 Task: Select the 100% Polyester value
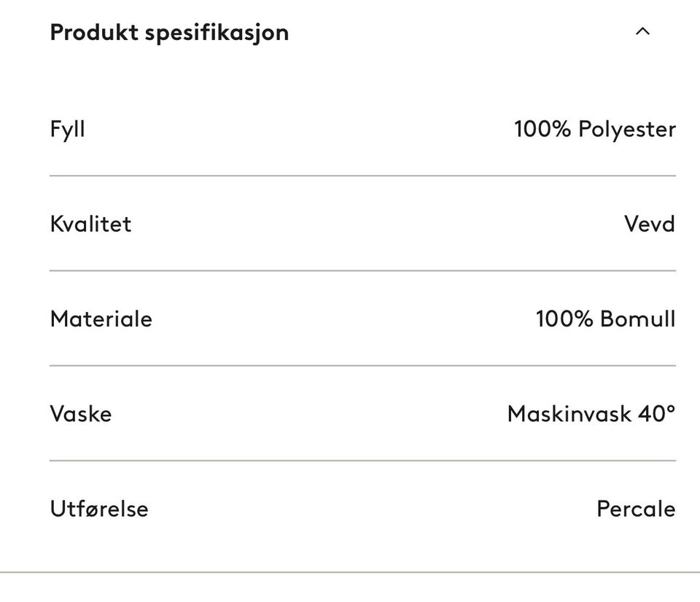tap(595, 130)
